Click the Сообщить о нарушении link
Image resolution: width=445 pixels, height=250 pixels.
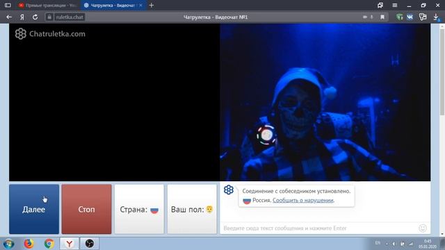(303, 200)
